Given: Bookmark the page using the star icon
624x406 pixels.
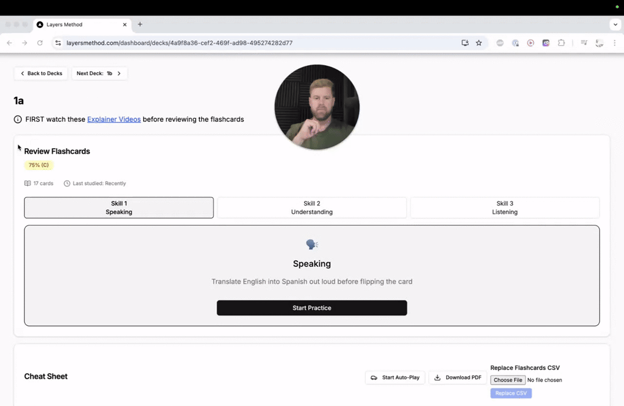Looking at the screenshot, I should point(479,43).
